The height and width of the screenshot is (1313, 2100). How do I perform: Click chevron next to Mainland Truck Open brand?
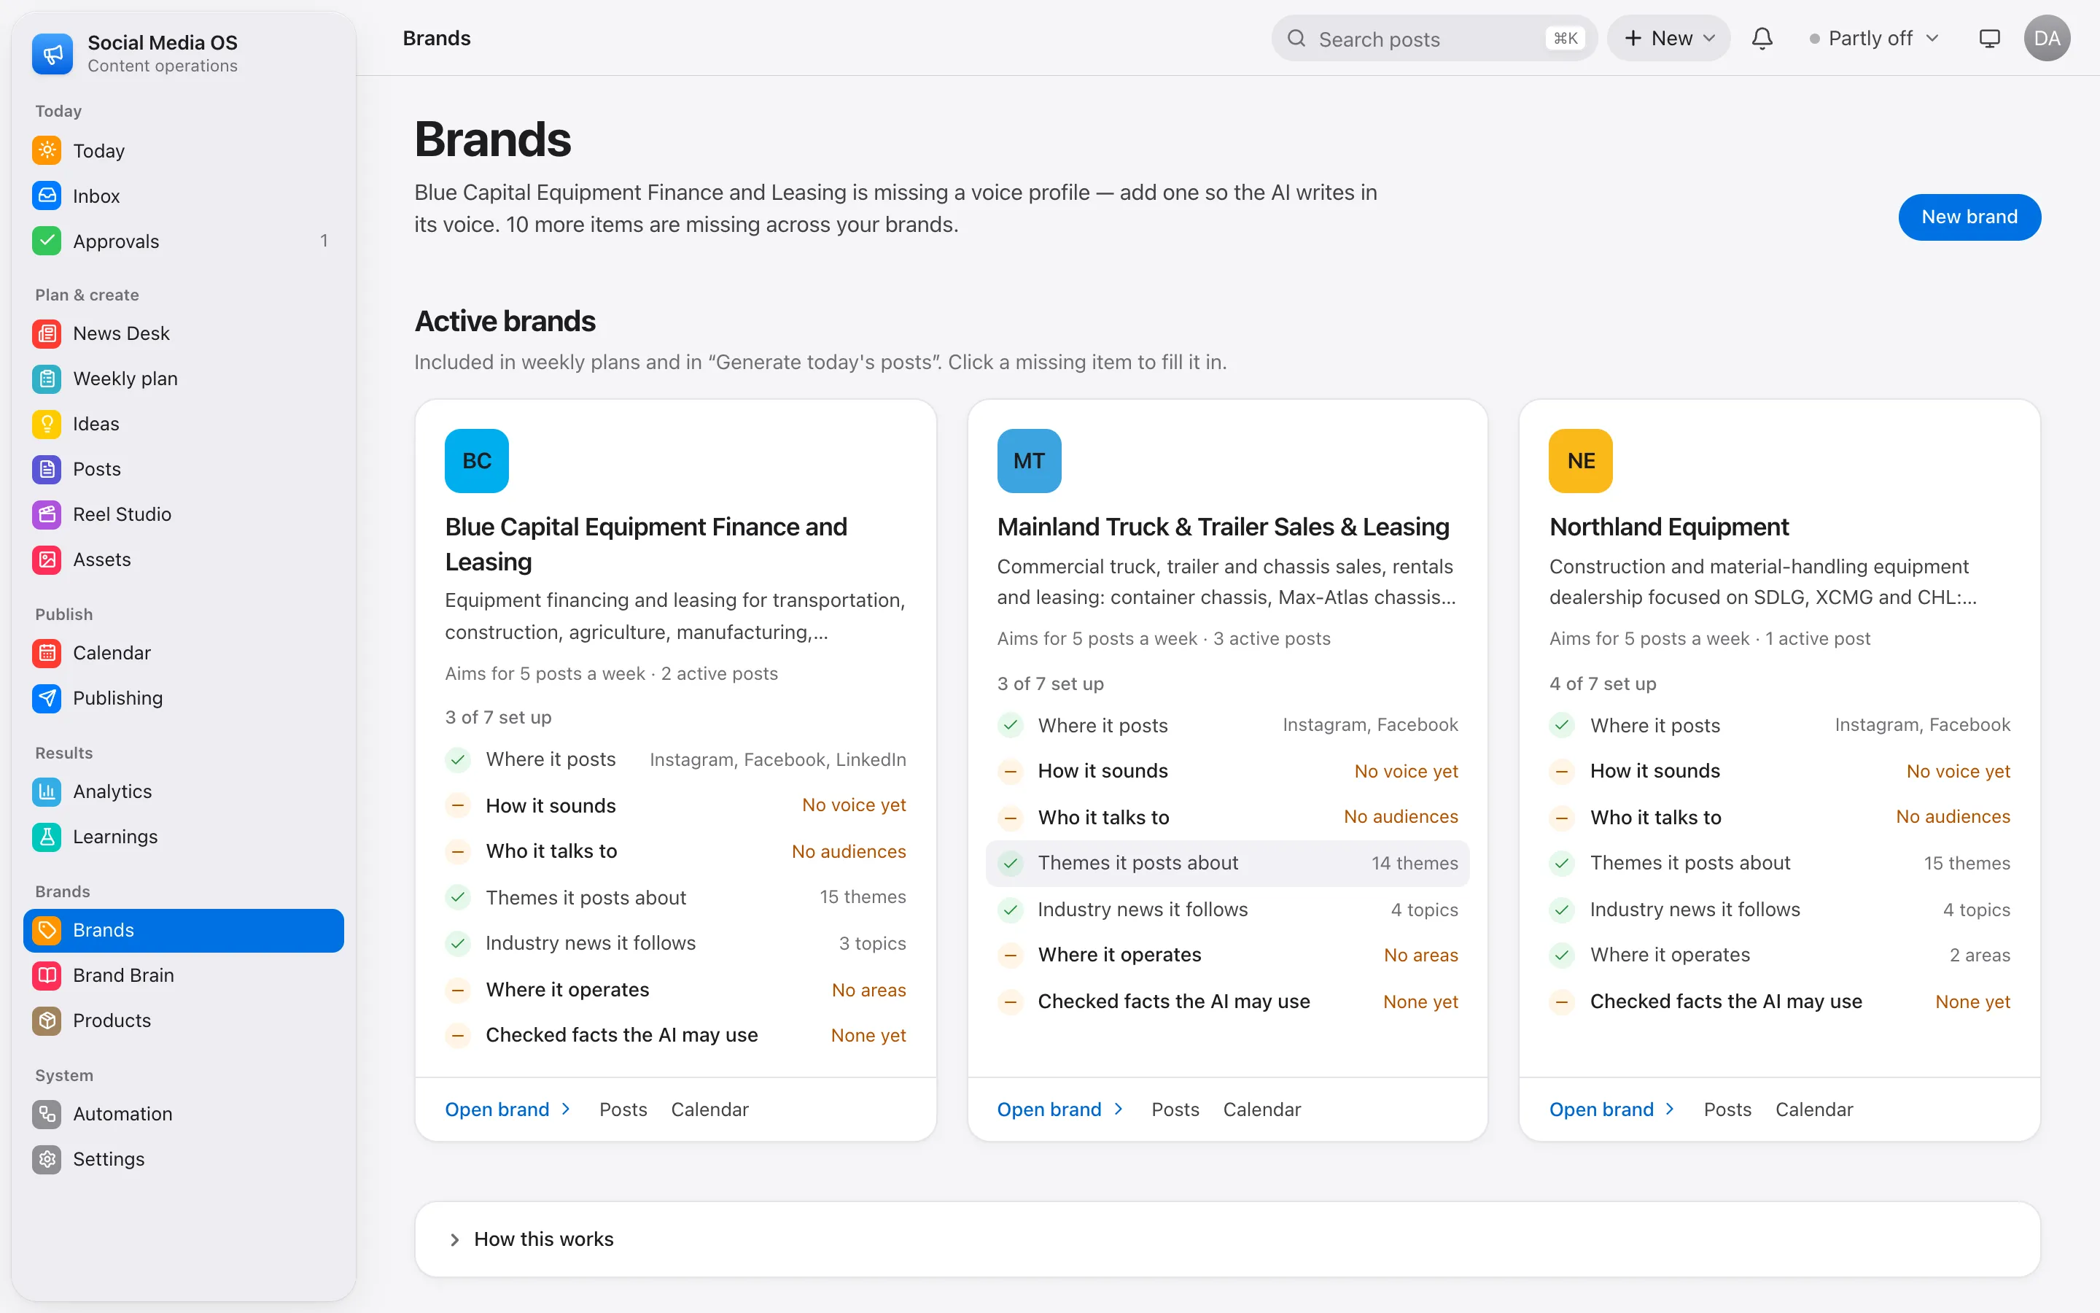pos(1118,1109)
